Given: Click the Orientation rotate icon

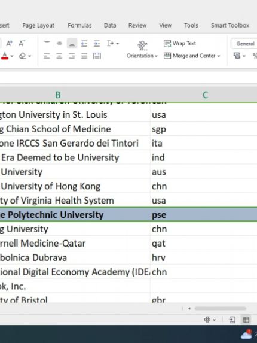Looking at the screenshot, I should 142,45.
